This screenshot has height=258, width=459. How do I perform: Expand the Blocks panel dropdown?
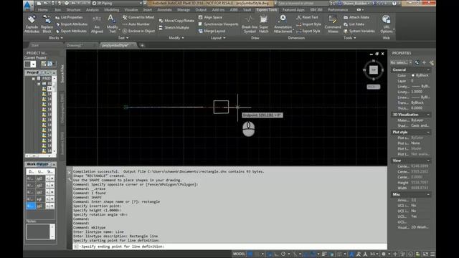click(56, 38)
